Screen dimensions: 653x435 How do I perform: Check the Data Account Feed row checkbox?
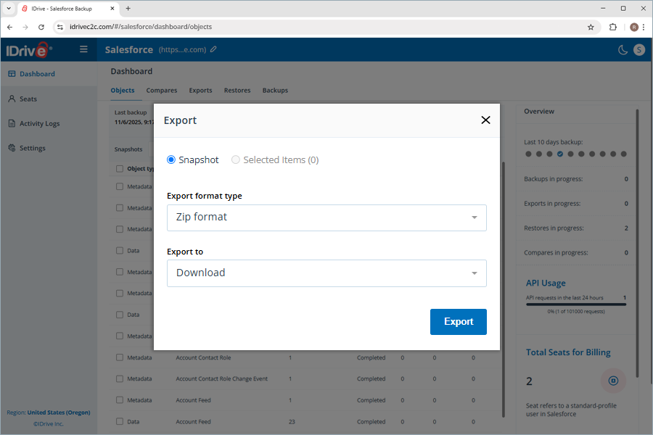click(x=120, y=421)
